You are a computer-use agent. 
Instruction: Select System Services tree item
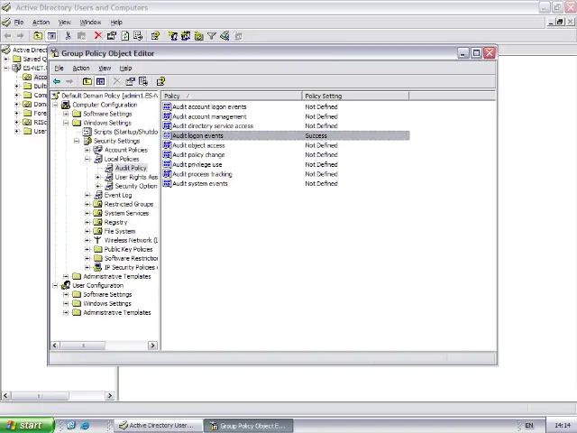pos(126,213)
